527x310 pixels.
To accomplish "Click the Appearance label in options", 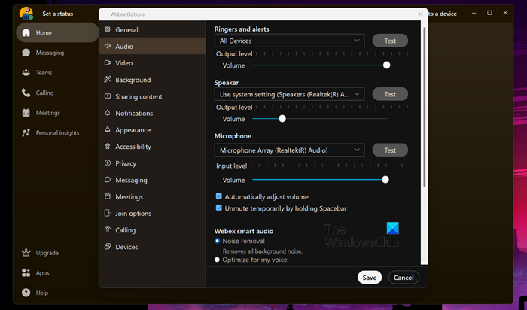I will click(133, 130).
